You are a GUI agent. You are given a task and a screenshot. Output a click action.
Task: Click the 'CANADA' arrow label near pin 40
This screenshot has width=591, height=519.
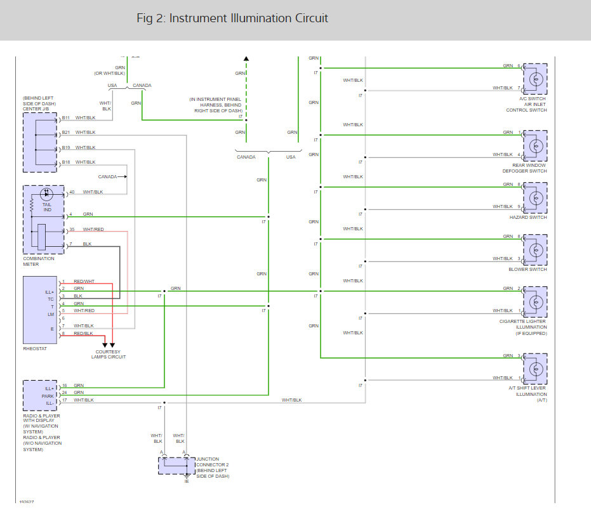[107, 176]
